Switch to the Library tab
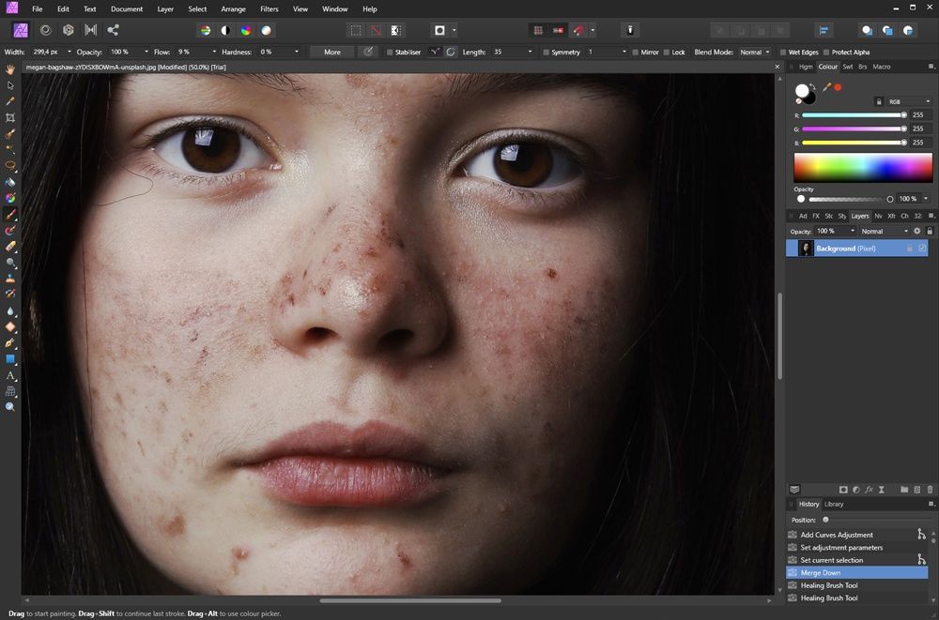 [x=834, y=504]
